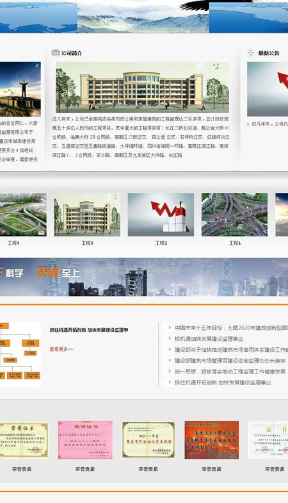Click the 工程4 caption link

14,243
